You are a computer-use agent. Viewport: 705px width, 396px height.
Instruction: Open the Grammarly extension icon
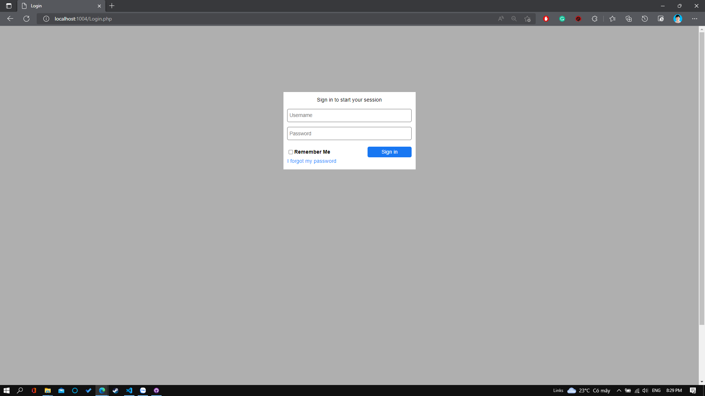coord(562,19)
